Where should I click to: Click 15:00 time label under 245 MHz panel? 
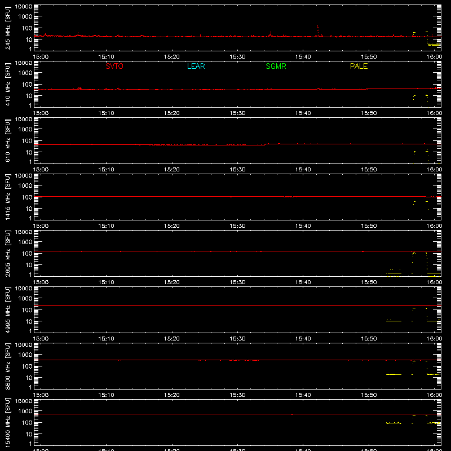point(41,57)
